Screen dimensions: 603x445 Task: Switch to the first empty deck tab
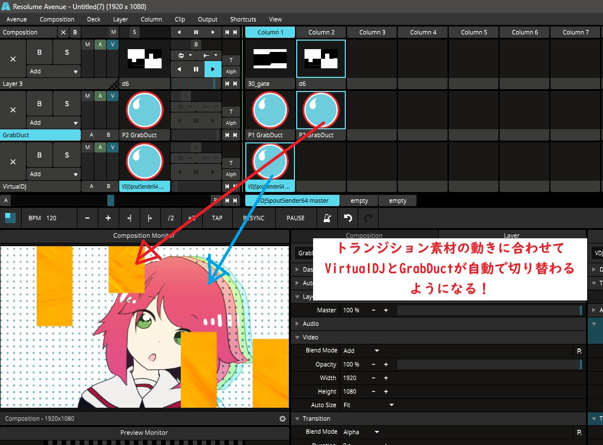click(359, 200)
